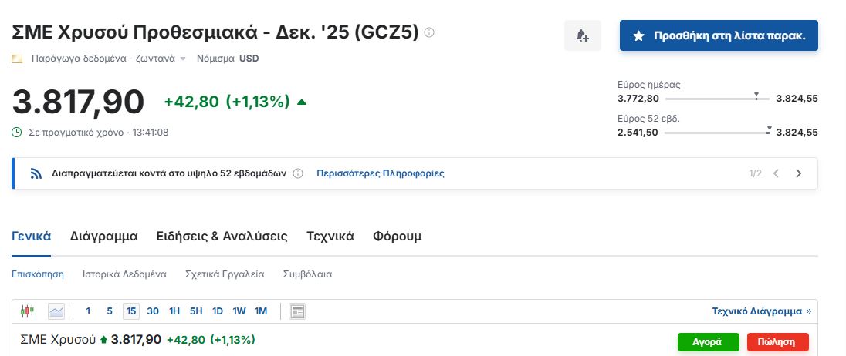
Task: Click the RSS feed icon in notice bar
Action: tap(36, 173)
